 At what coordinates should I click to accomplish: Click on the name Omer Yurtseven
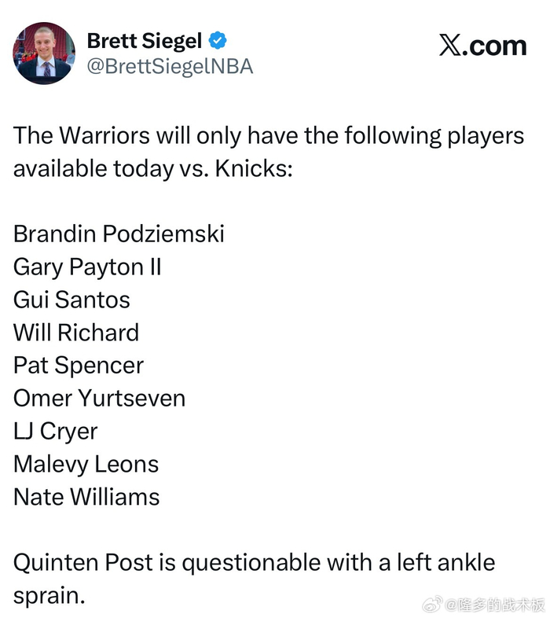point(99,398)
